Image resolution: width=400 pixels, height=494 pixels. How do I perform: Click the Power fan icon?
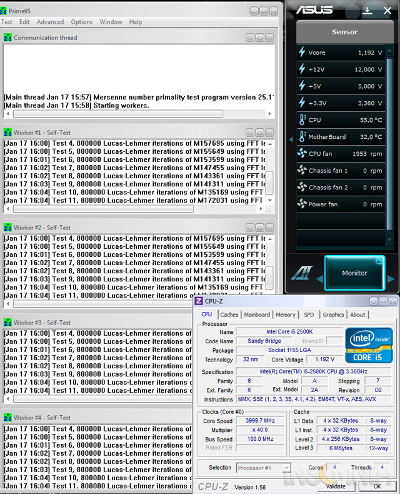point(302,204)
